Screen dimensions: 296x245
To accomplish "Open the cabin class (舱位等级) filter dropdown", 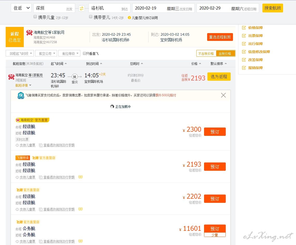I will point(69,54).
